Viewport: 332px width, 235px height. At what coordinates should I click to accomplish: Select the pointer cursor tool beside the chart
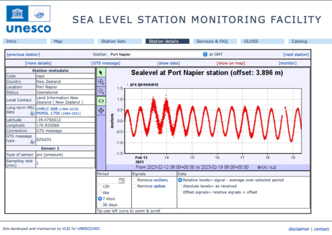click(101, 72)
